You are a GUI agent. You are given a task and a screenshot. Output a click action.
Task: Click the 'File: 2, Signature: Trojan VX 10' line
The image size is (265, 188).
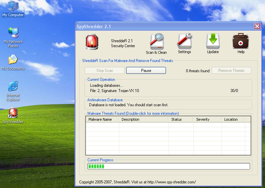coord(114,91)
